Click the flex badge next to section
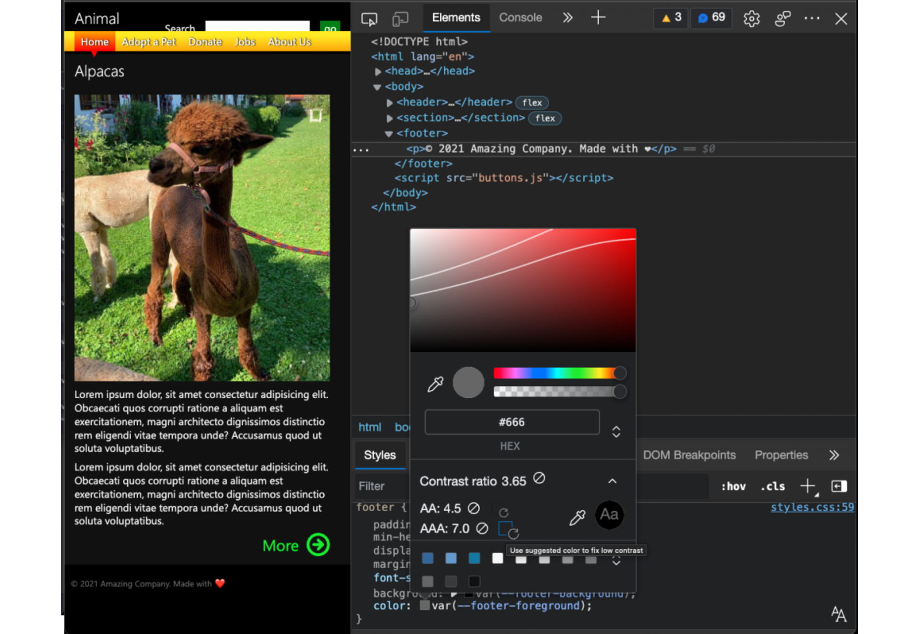The image size is (919, 634). tap(545, 118)
